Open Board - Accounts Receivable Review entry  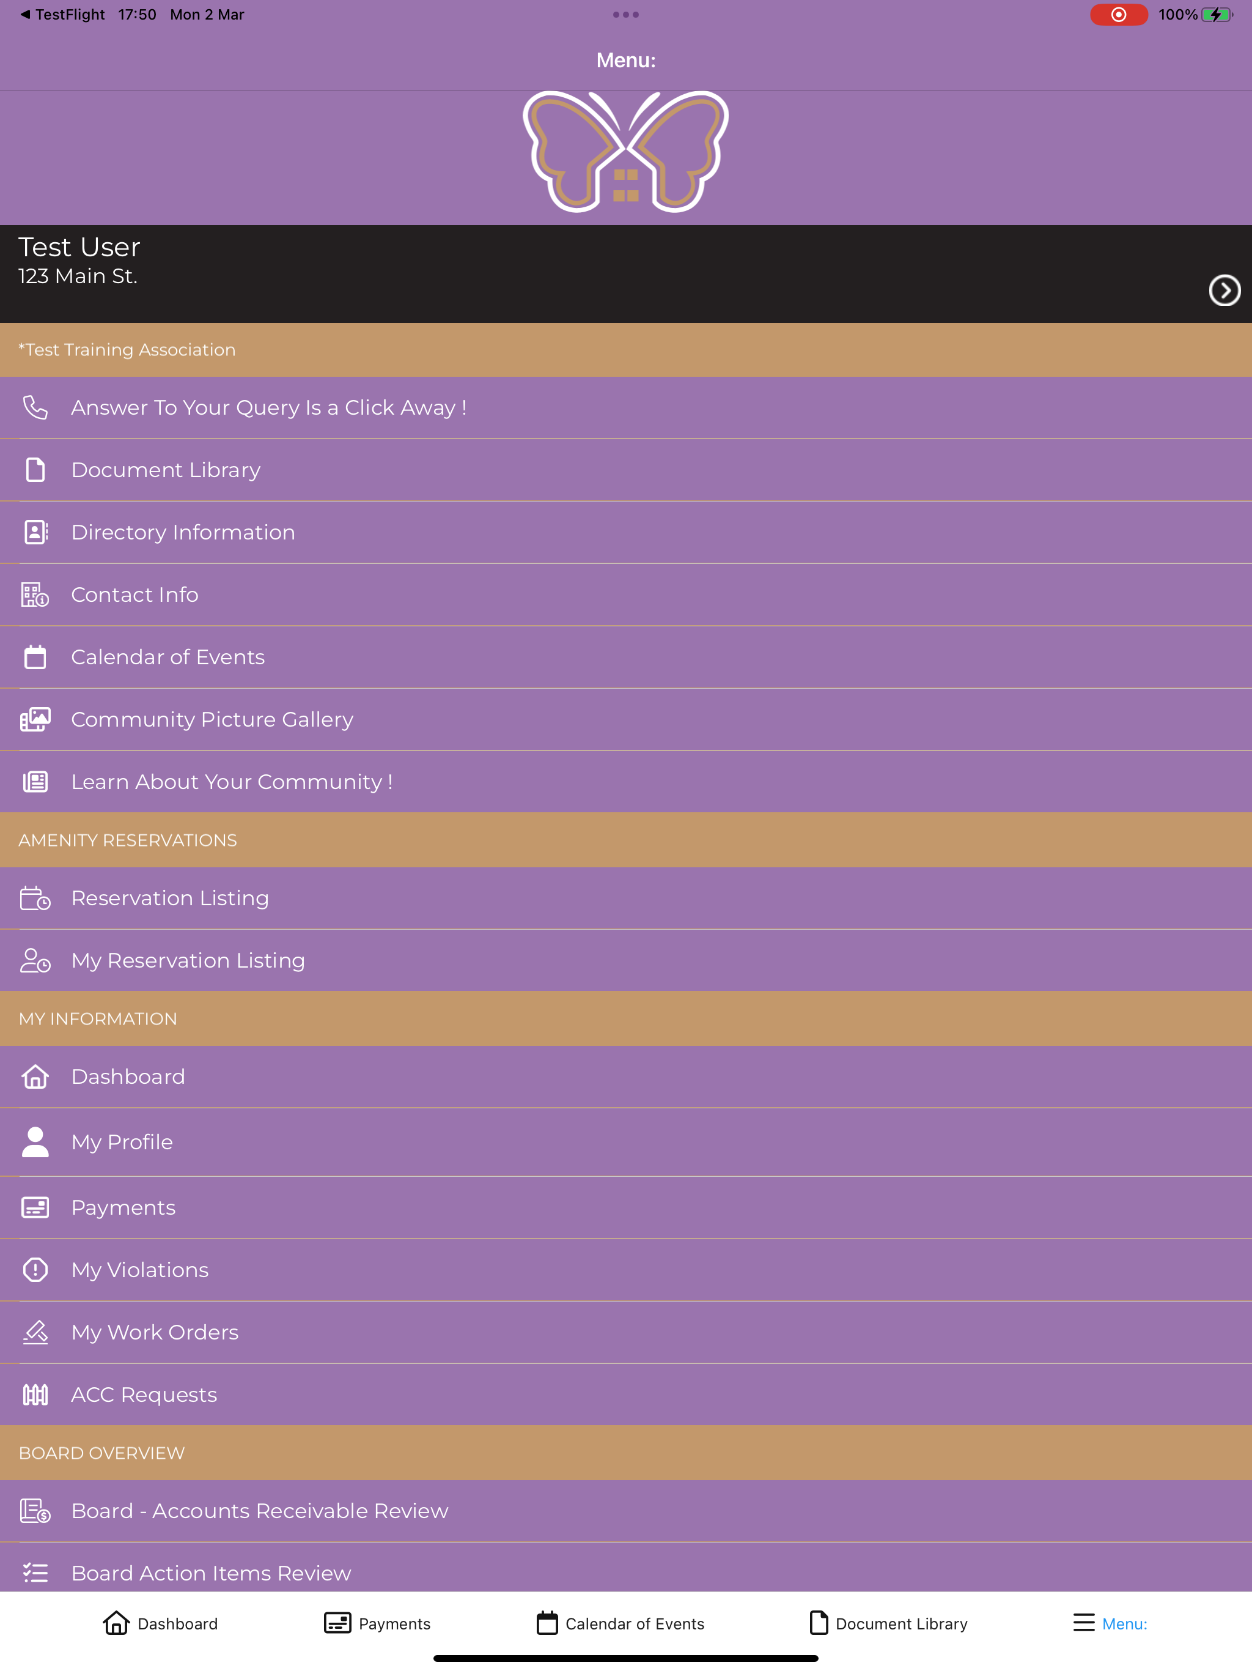click(626, 1511)
